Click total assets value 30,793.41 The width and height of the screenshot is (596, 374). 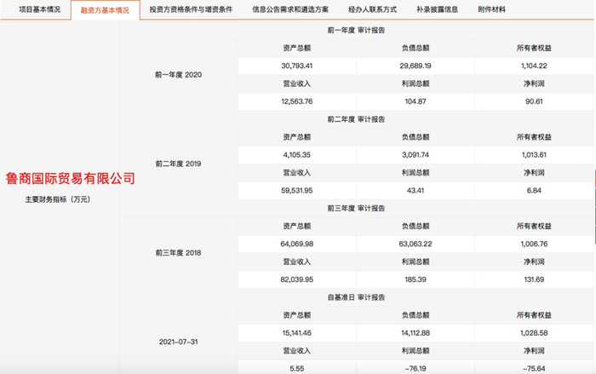coord(297,66)
